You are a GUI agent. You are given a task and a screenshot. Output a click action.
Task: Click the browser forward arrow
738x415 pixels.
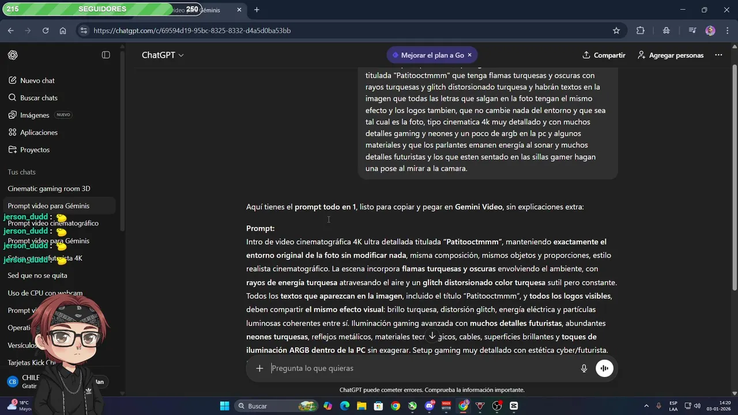point(28,31)
